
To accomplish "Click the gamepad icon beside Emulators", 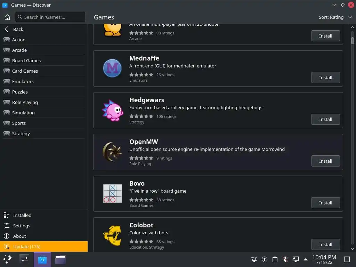I will pos(7,81).
